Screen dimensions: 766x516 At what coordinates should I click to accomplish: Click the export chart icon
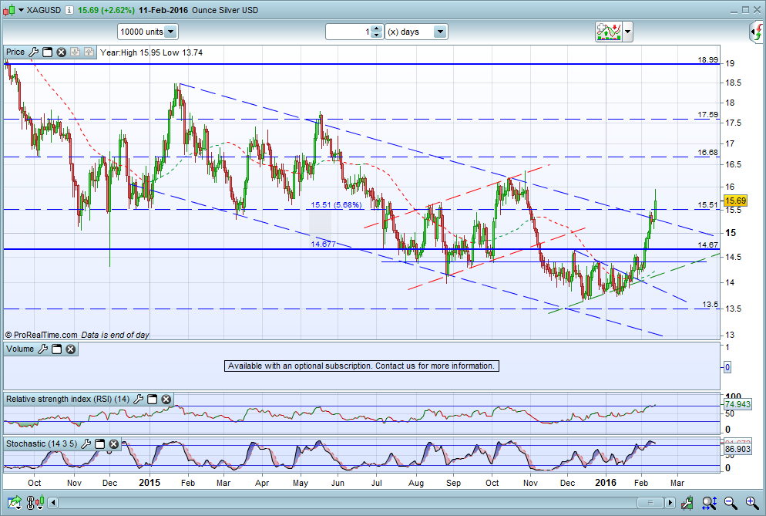click(15, 502)
